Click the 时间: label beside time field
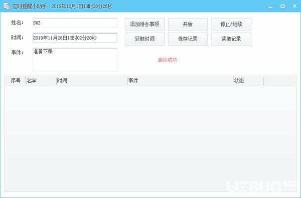This screenshot has width=301, height=198. [17, 38]
